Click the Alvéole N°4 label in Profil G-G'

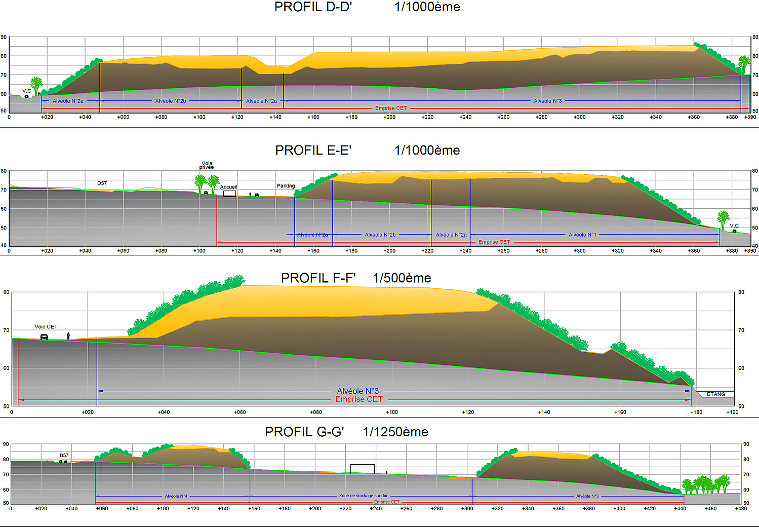tap(176, 496)
